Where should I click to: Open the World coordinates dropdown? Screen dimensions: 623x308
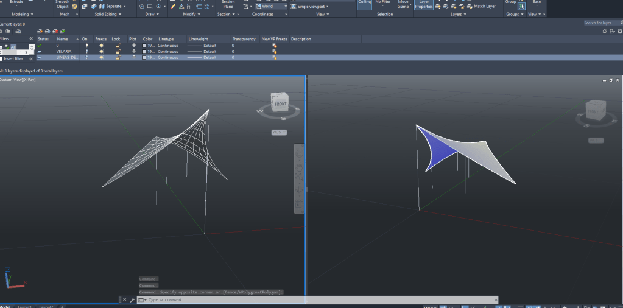pos(271,6)
